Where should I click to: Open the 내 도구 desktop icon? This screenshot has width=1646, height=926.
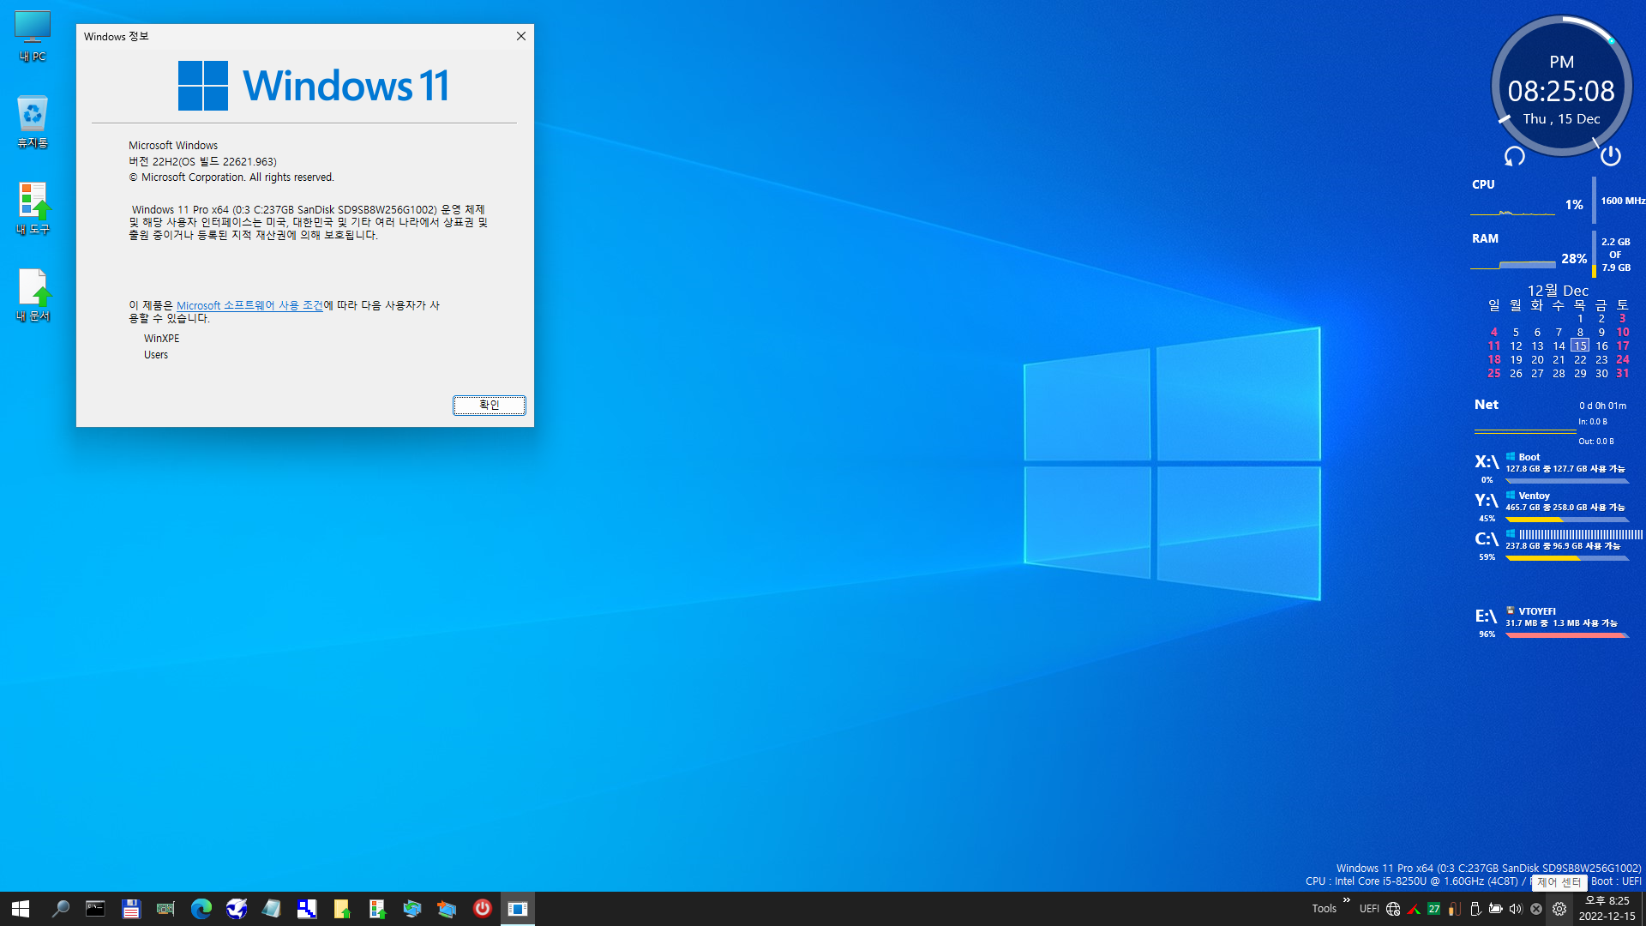33,208
